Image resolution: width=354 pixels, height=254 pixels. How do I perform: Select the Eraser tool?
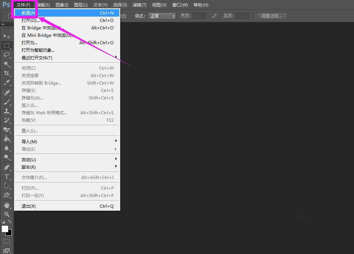click(6, 129)
